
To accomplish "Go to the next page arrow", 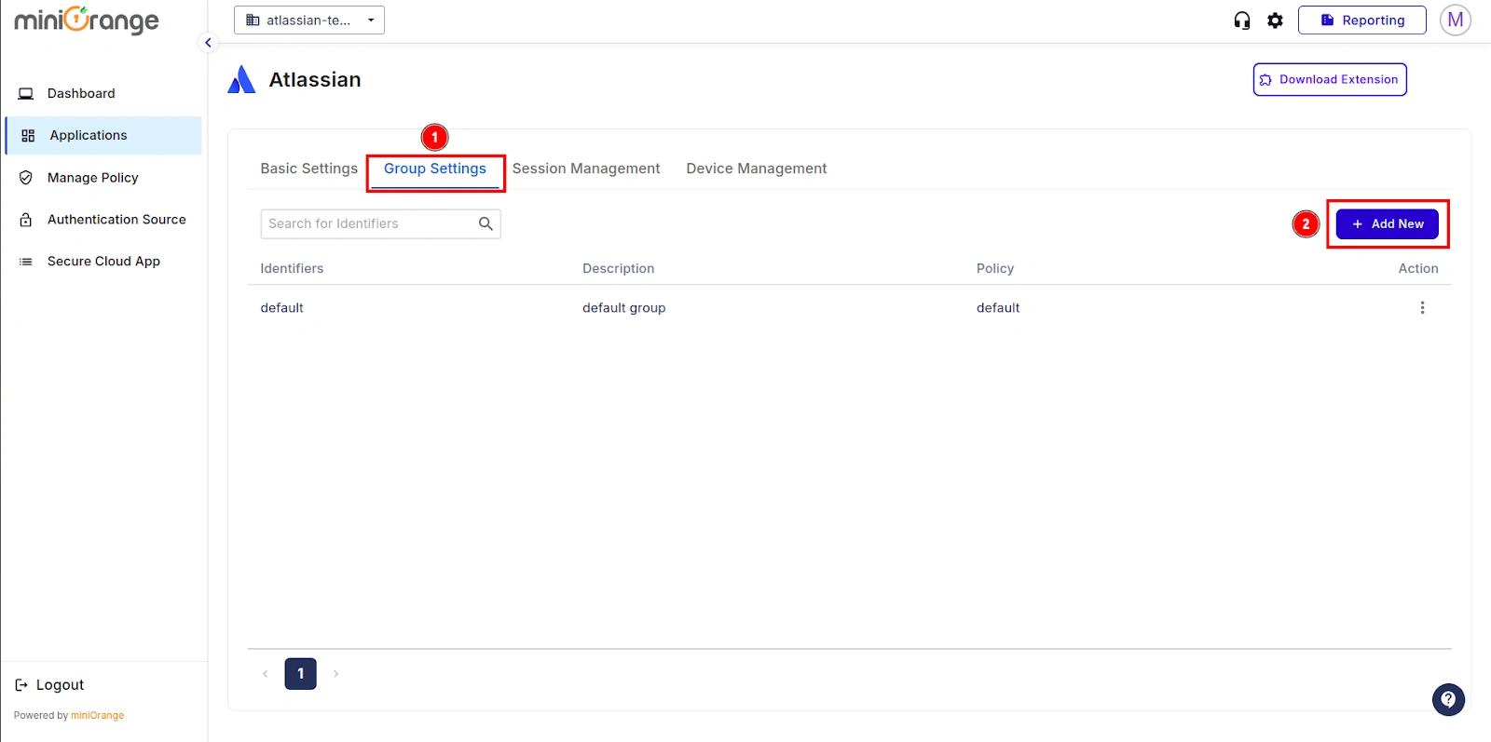I will pyautogui.click(x=335, y=673).
